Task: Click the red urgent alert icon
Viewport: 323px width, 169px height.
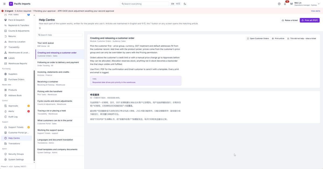Action: coord(2,11)
